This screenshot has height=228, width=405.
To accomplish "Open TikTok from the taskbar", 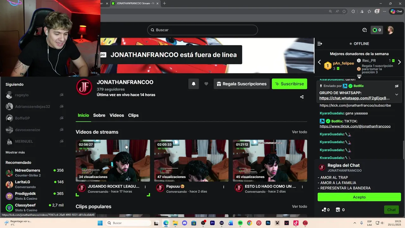I will point(296,223).
